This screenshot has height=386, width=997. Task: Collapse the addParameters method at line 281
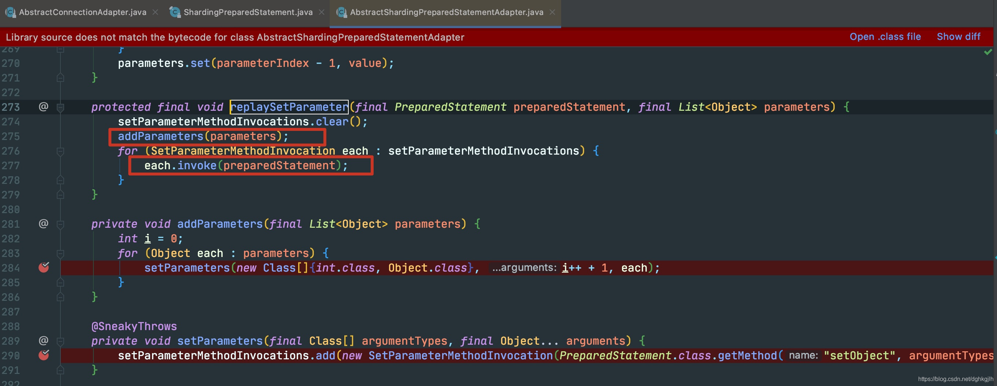click(x=60, y=224)
